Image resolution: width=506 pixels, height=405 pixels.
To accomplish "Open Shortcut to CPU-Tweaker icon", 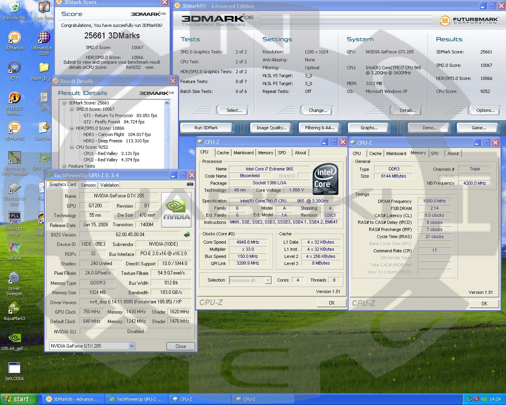I will [14, 163].
